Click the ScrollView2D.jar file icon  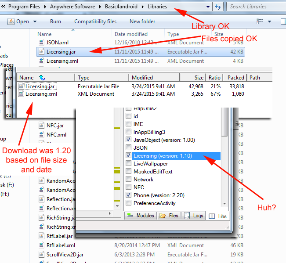tap(41, 254)
